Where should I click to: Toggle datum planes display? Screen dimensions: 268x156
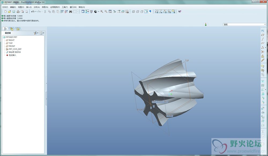coord(157,11)
